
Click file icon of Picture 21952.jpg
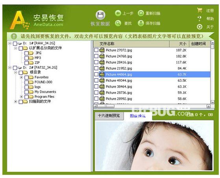[102, 68]
